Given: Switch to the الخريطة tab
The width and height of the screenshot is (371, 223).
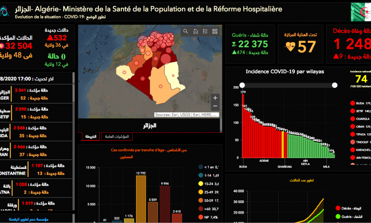Looking at the screenshot, I should [91, 137].
